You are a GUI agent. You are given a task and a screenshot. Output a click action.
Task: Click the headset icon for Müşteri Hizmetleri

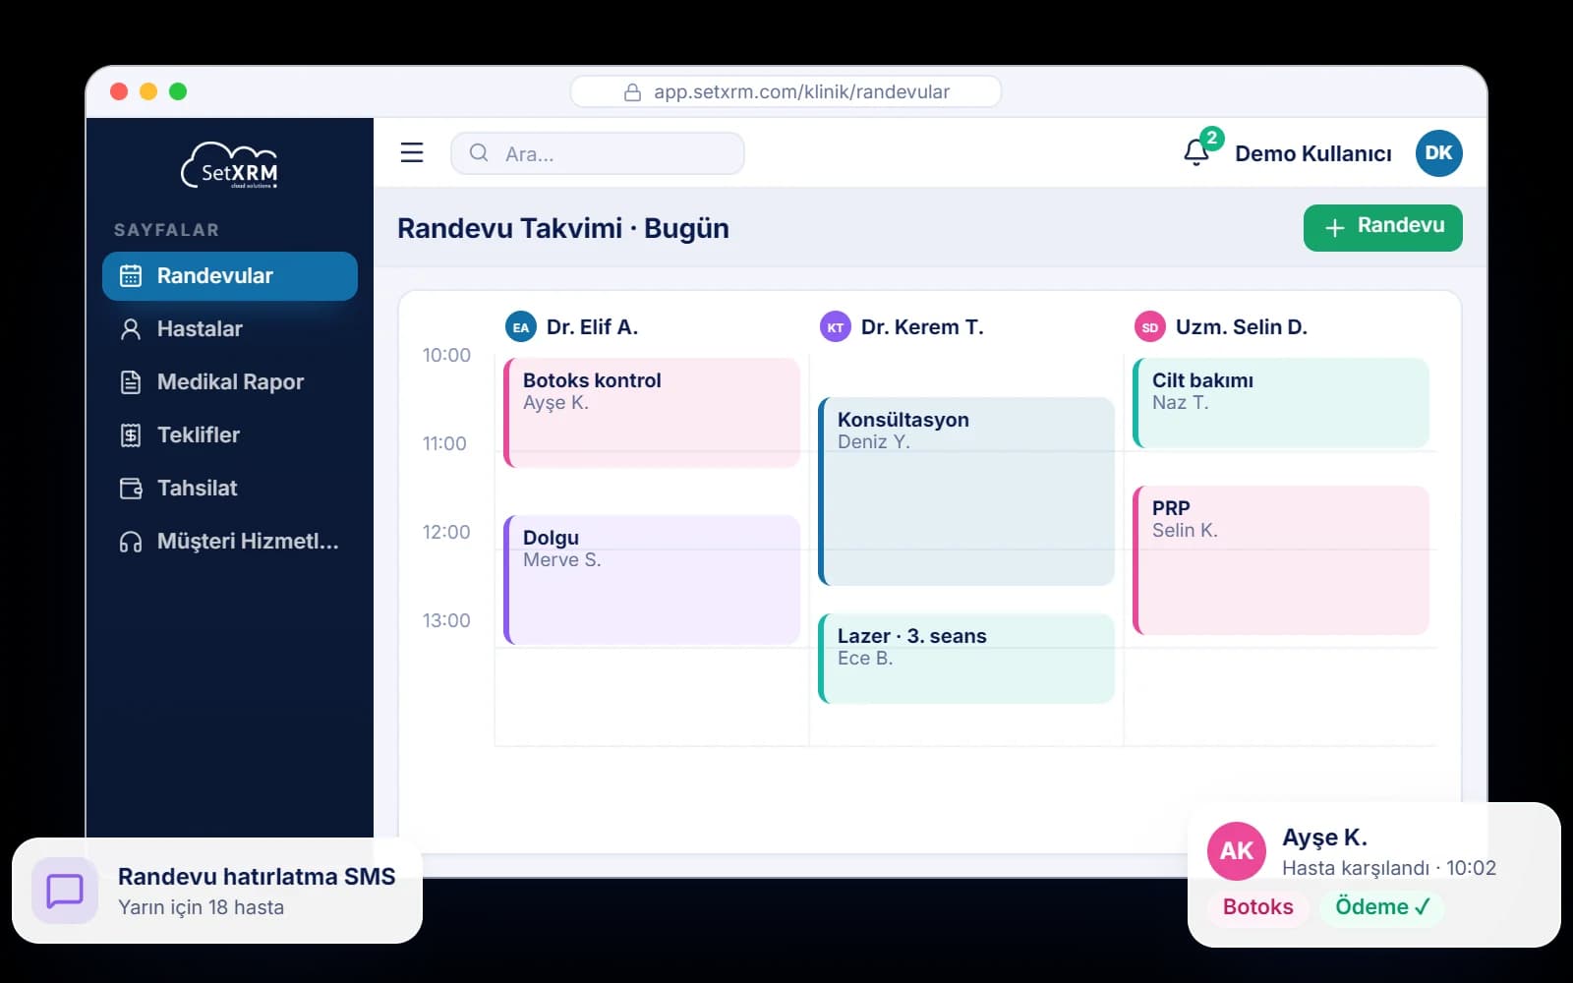131,542
